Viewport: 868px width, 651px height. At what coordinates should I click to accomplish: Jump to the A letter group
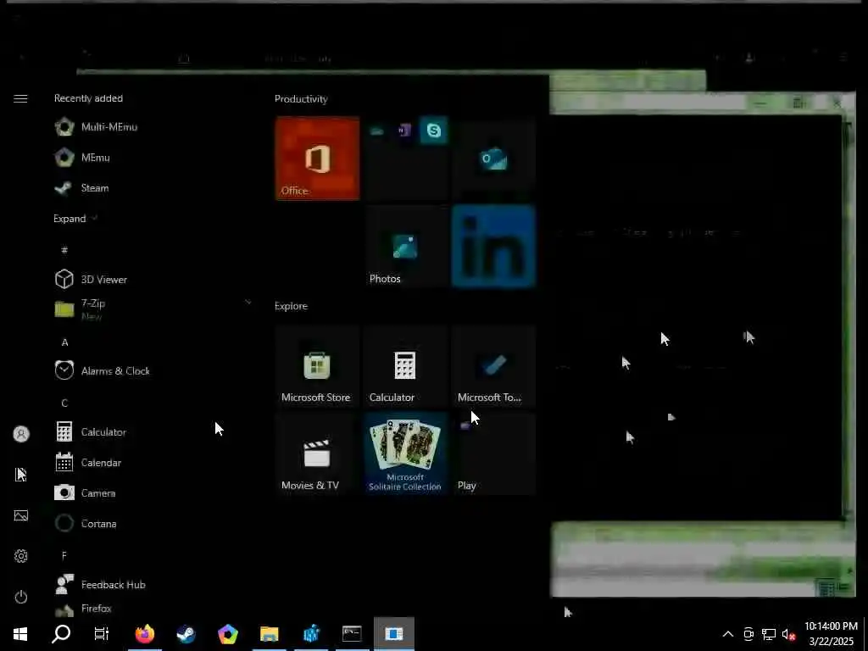pos(64,342)
